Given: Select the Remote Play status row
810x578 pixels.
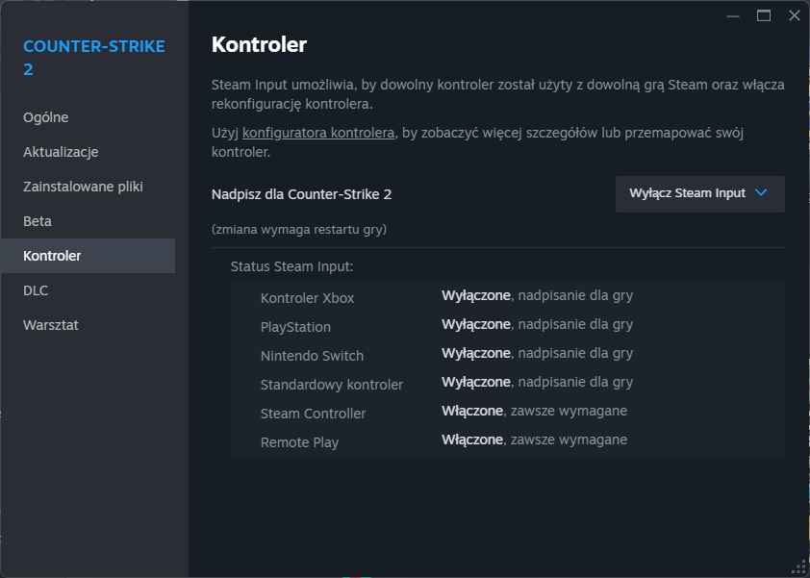Looking at the screenshot, I should pos(507,441).
